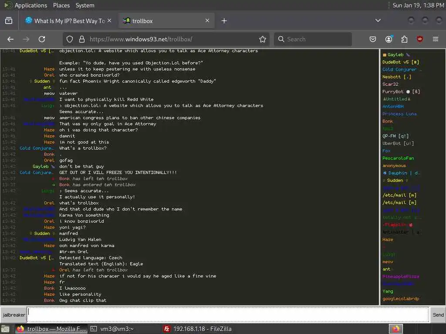The height and width of the screenshot is (334, 446).
Task: Switch to FileZilla taskbar window
Action: 198,329
